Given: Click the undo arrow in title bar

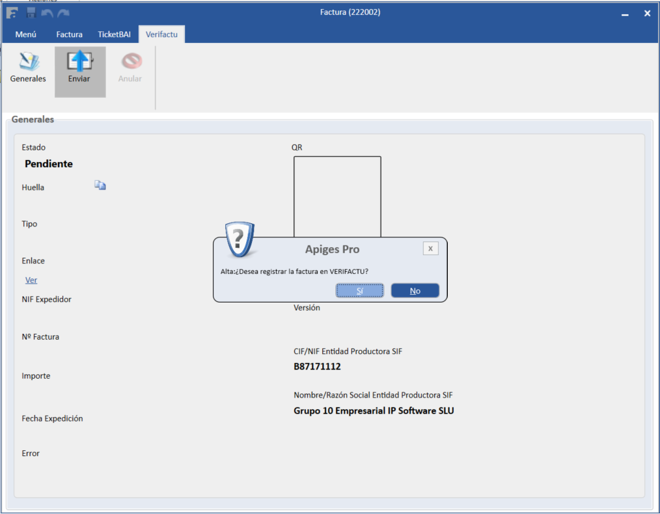Looking at the screenshot, I should pyautogui.click(x=47, y=13).
